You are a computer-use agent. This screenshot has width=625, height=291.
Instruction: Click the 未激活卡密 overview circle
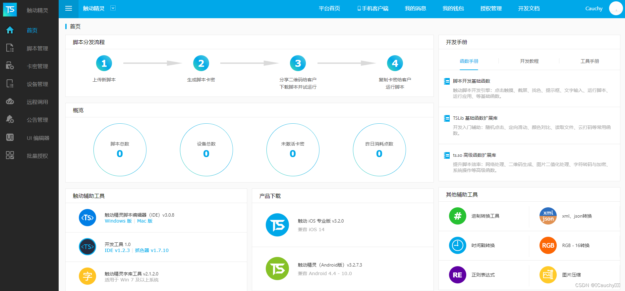[x=293, y=150]
